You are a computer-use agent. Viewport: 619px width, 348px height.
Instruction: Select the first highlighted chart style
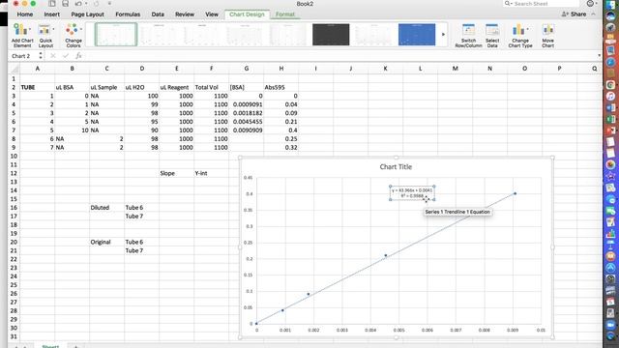116,35
